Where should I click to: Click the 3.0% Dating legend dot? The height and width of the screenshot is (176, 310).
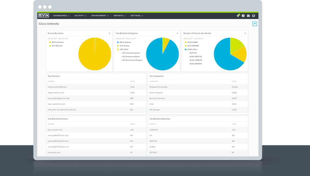click(x=118, y=46)
